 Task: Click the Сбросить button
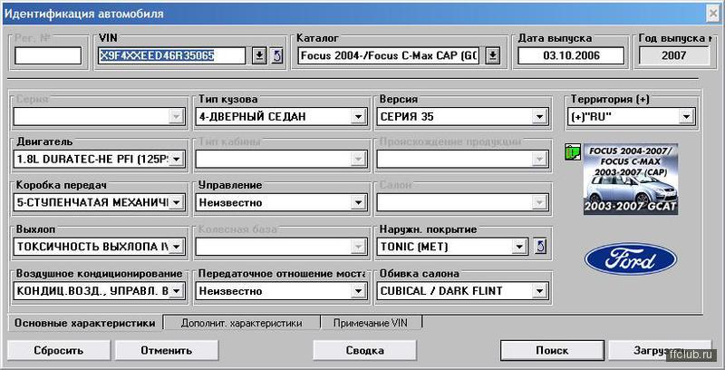click(x=59, y=350)
